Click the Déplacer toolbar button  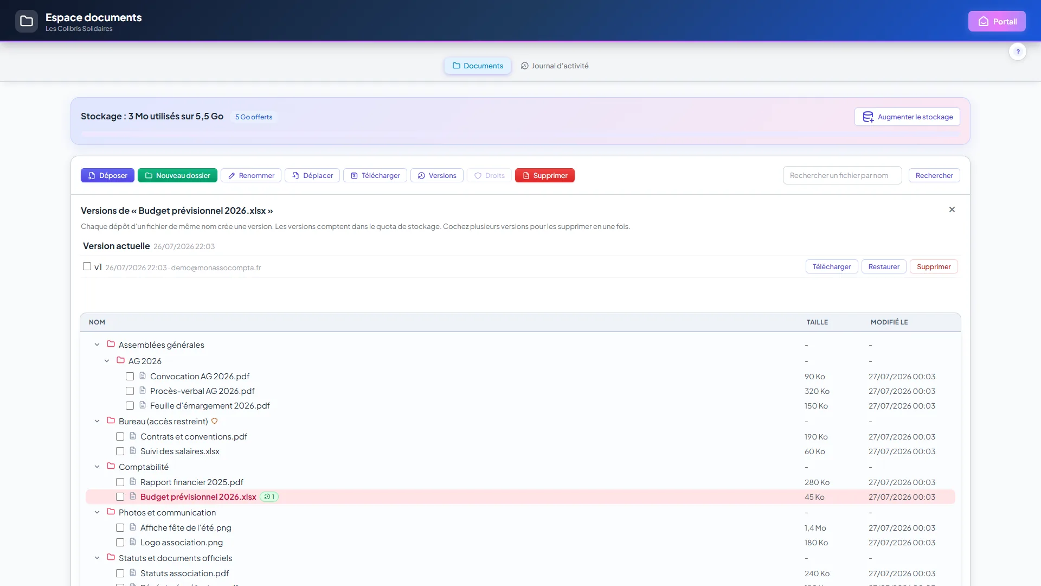tap(312, 175)
